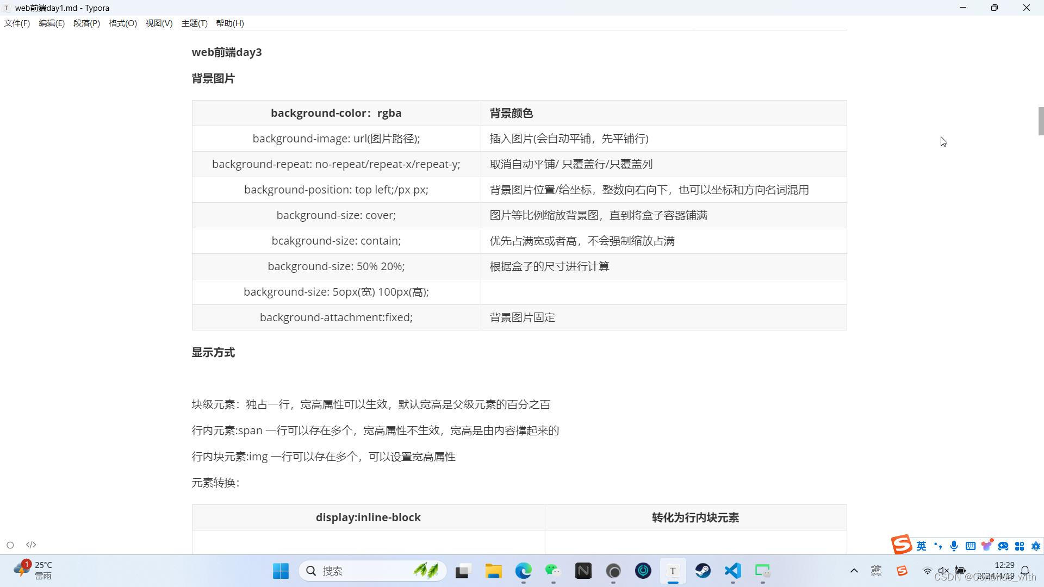The width and height of the screenshot is (1044, 587).
Task: Toggle the sidebar circle icon at bottom-left
Action: [10, 545]
